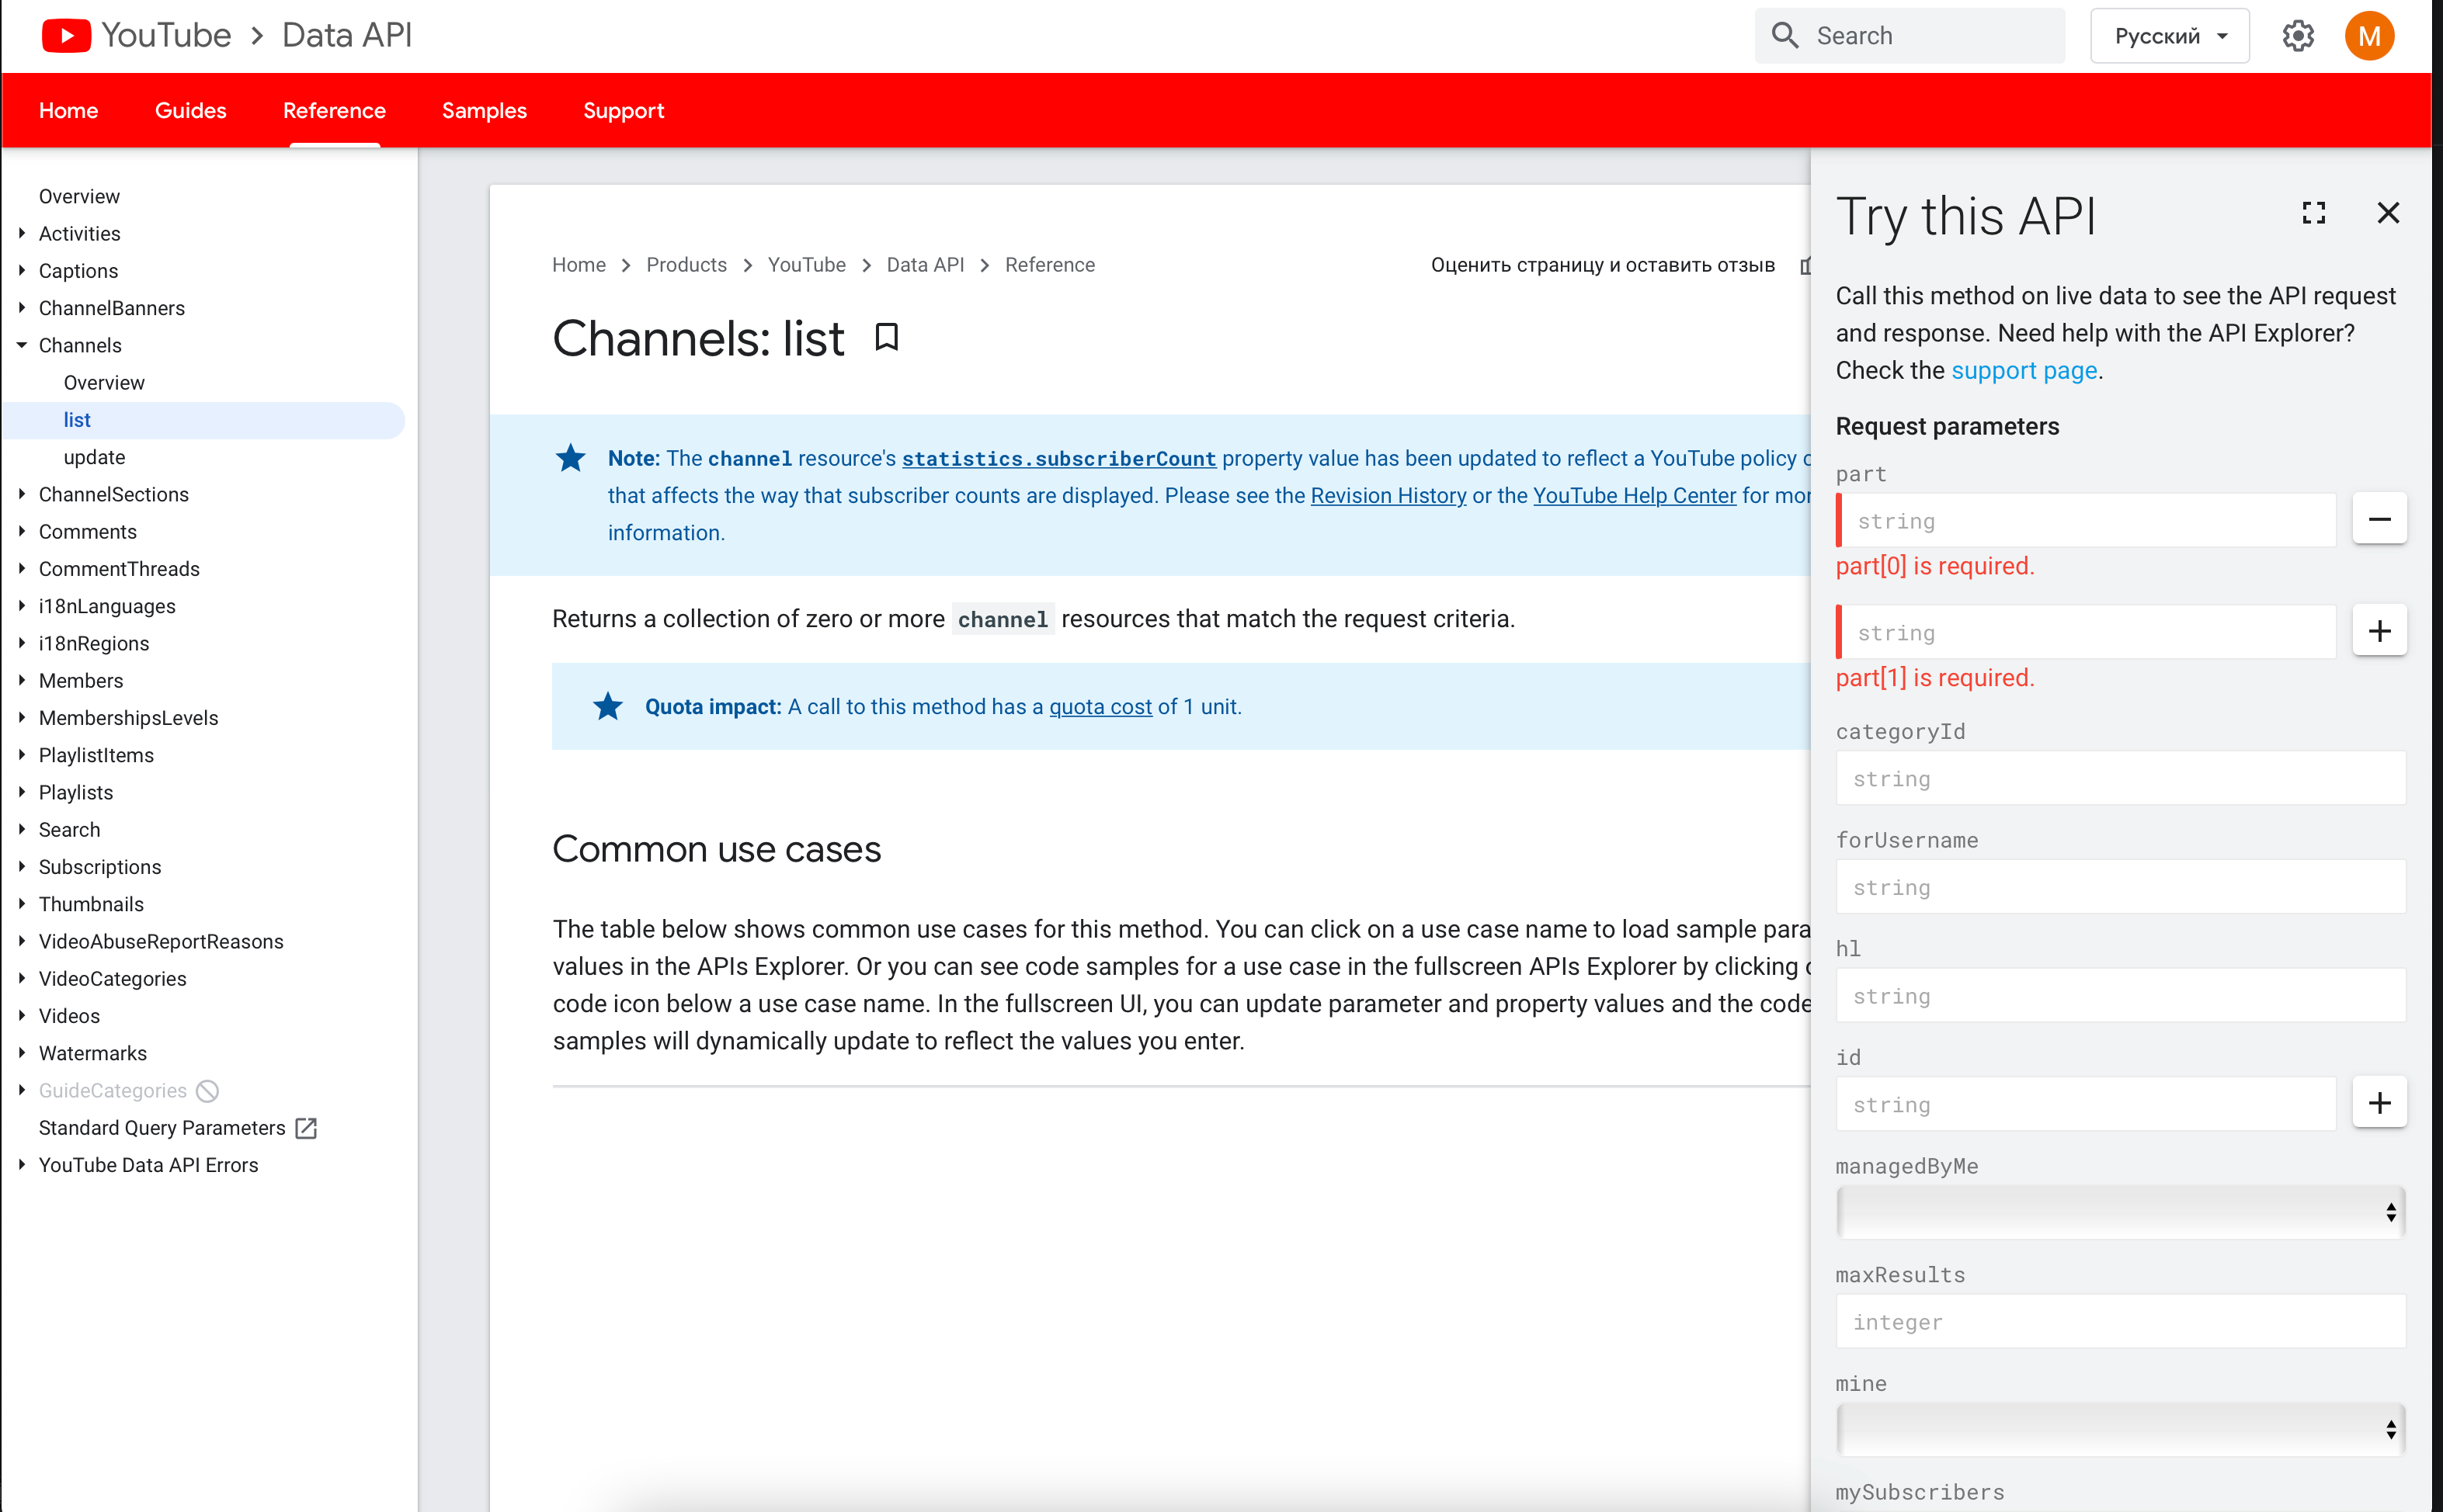The width and height of the screenshot is (2443, 1512).
Task: Open the VideoCategories tree item
Action: pyautogui.click(x=112, y=978)
